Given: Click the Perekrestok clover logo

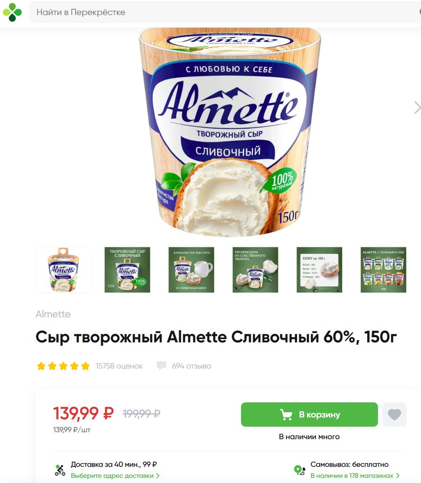Looking at the screenshot, I should [x=12, y=12].
